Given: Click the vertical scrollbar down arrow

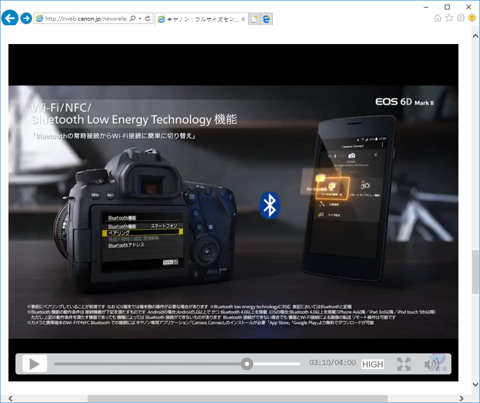Looking at the screenshot, I should (x=475, y=384).
